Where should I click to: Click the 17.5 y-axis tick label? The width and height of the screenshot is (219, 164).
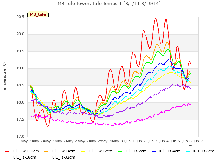(21, 120)
